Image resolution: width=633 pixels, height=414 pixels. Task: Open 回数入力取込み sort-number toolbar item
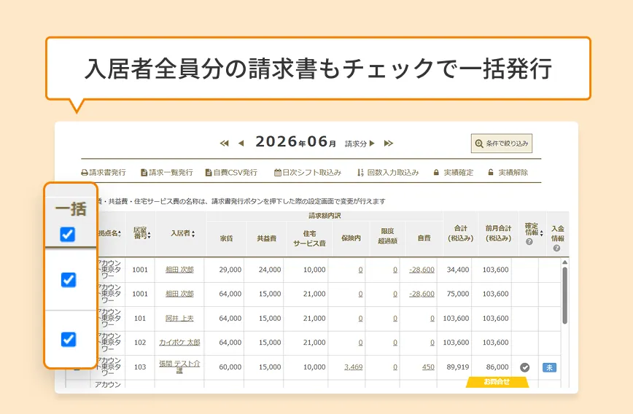(x=388, y=172)
